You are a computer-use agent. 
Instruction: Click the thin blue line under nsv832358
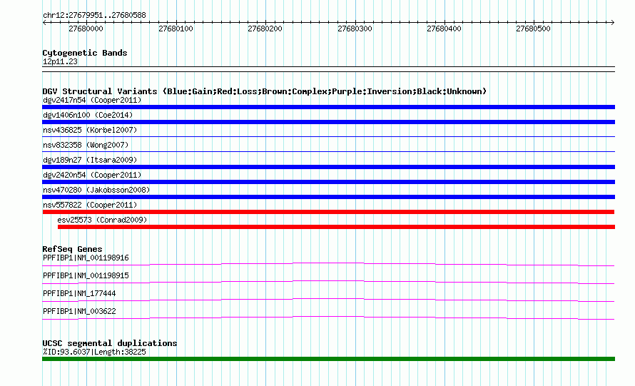click(x=328, y=151)
